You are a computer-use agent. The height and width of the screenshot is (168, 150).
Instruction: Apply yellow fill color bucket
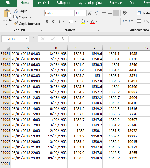83,21
